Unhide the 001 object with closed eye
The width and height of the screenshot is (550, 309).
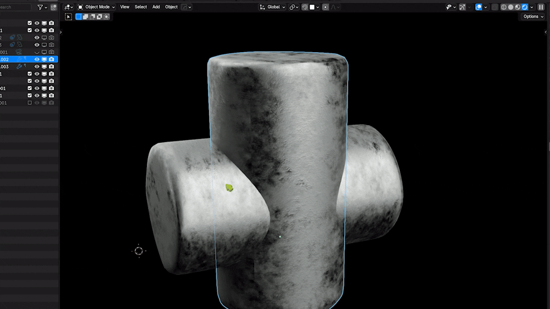[37, 52]
